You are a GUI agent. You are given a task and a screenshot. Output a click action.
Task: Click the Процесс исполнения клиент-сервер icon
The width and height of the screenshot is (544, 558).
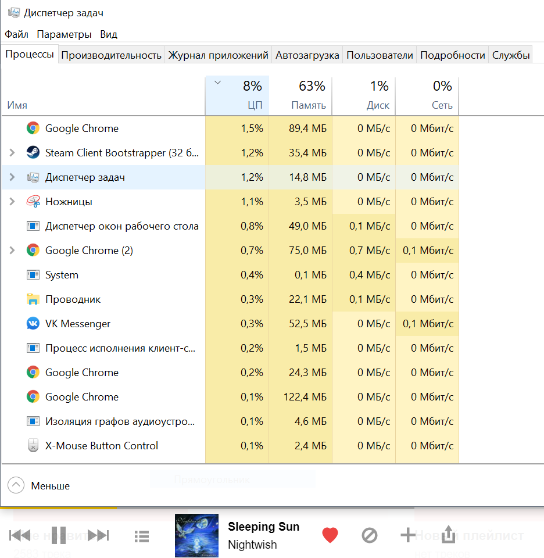[x=33, y=348]
